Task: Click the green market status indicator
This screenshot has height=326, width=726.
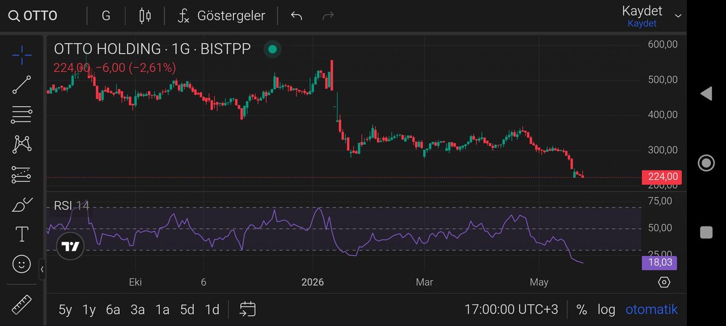Action: tap(272, 50)
